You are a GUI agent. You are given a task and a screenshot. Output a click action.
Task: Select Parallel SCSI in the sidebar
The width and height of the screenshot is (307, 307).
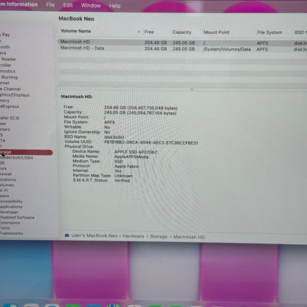tap(10, 118)
